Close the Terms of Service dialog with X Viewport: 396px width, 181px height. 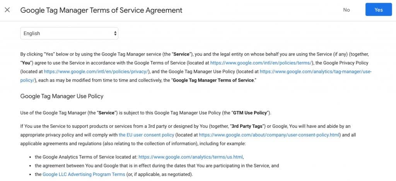[7, 10]
